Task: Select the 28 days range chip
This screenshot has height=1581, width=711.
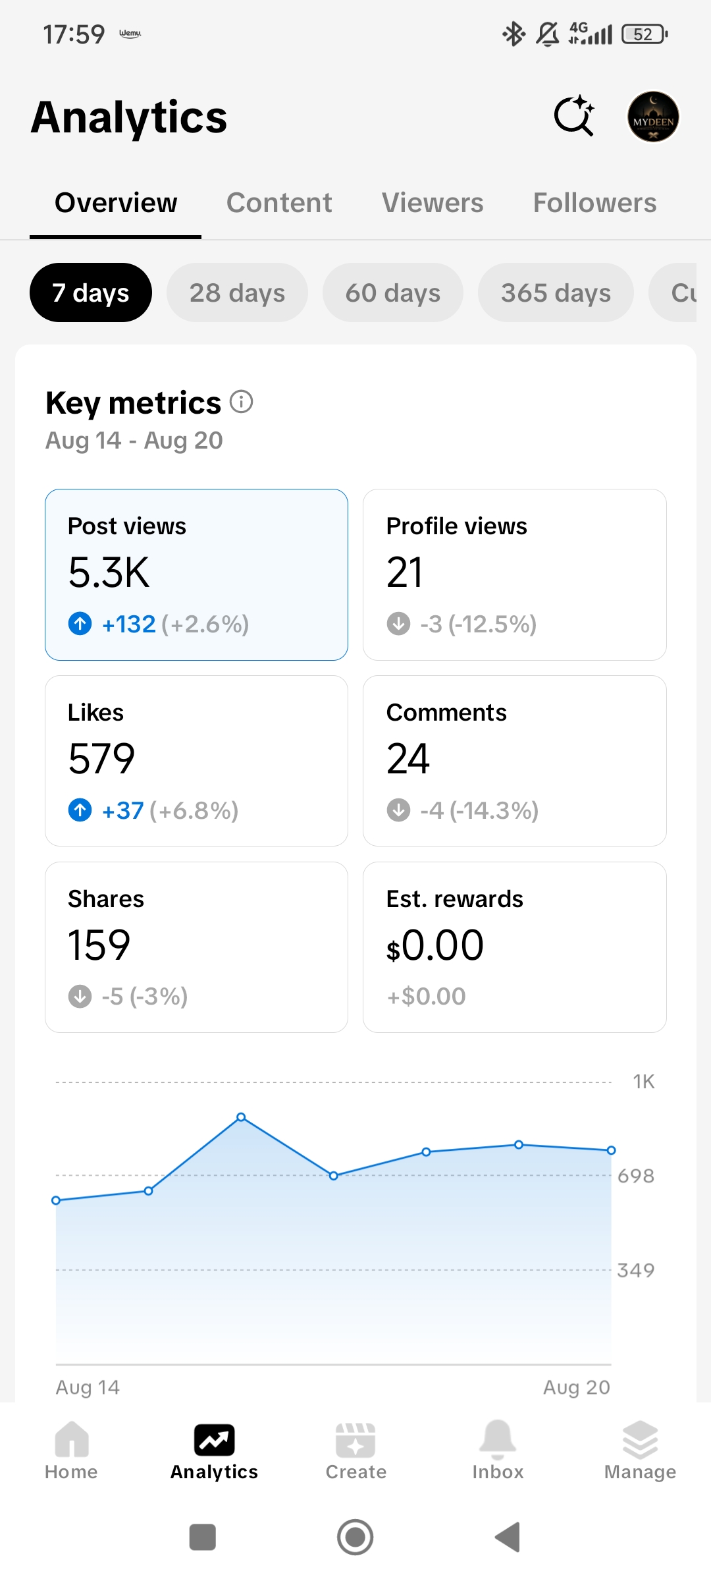Action: [x=237, y=292]
